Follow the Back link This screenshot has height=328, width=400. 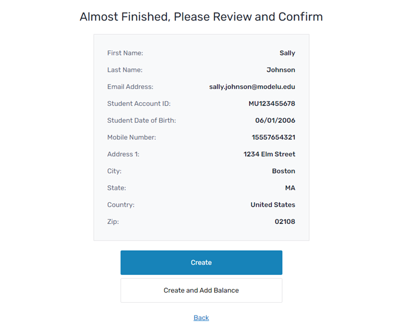point(201,318)
